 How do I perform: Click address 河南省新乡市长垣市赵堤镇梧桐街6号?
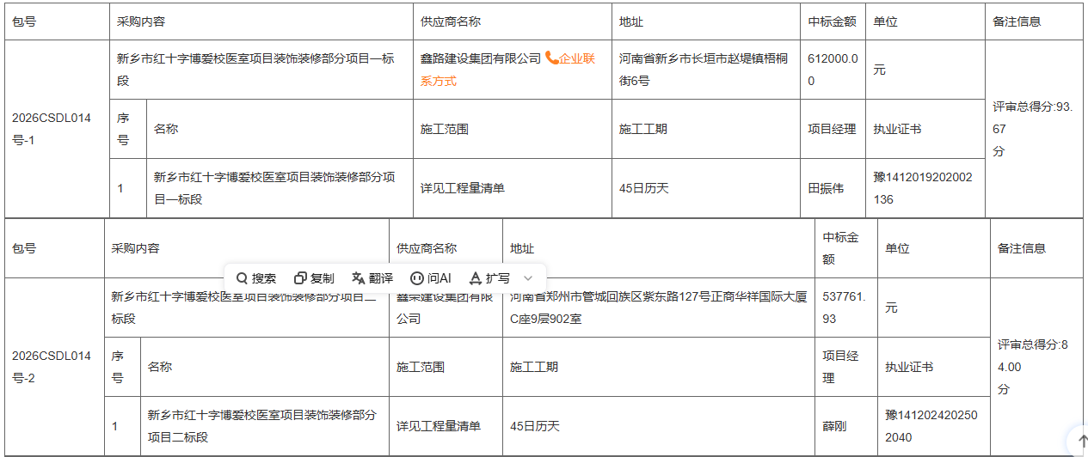704,70
